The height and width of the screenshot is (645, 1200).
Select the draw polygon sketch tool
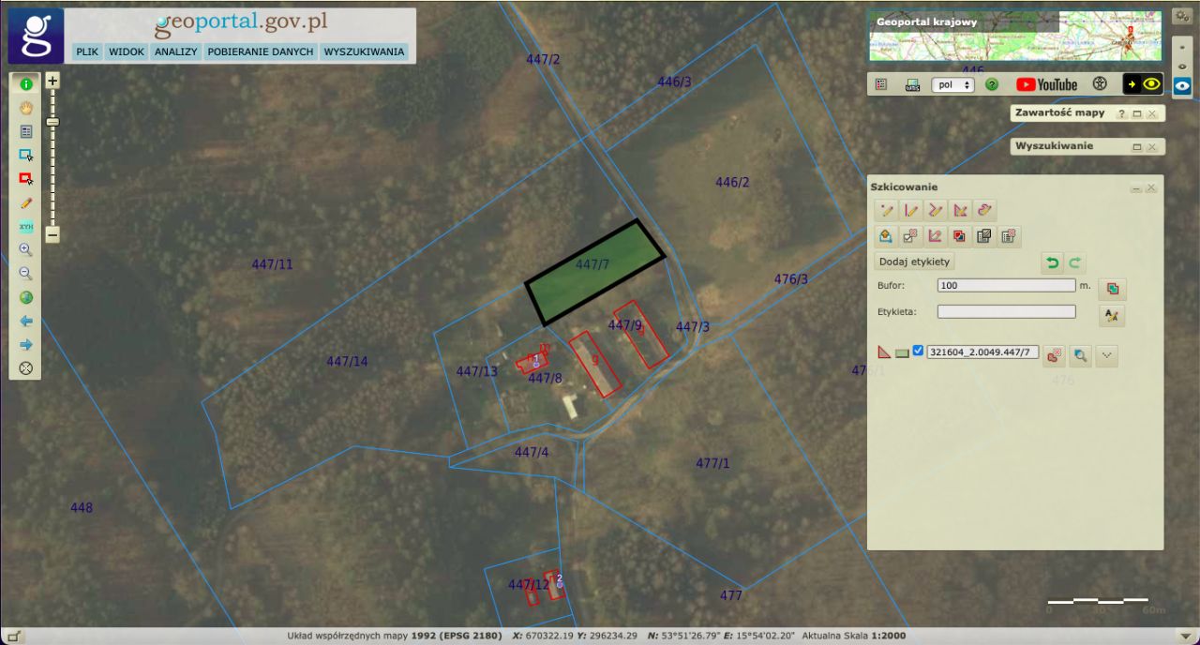pyautogui.click(x=959, y=210)
